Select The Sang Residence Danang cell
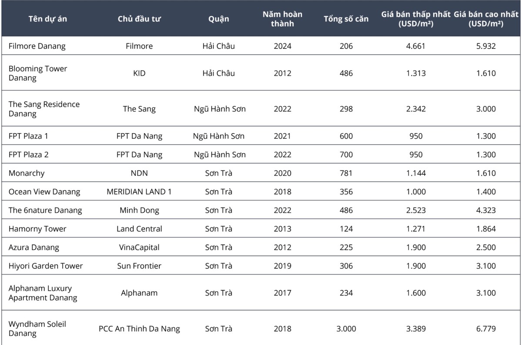522x345 pixels. (x=44, y=109)
